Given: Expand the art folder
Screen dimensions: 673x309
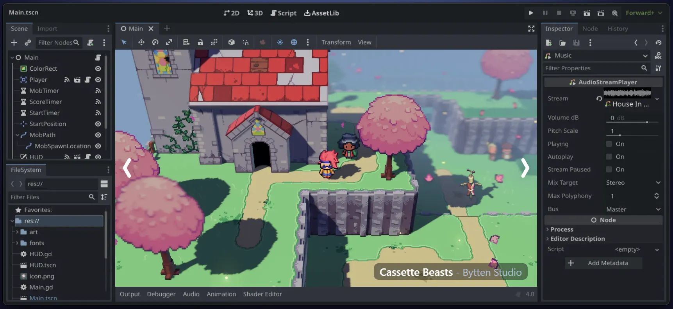Looking at the screenshot, I should (17, 232).
